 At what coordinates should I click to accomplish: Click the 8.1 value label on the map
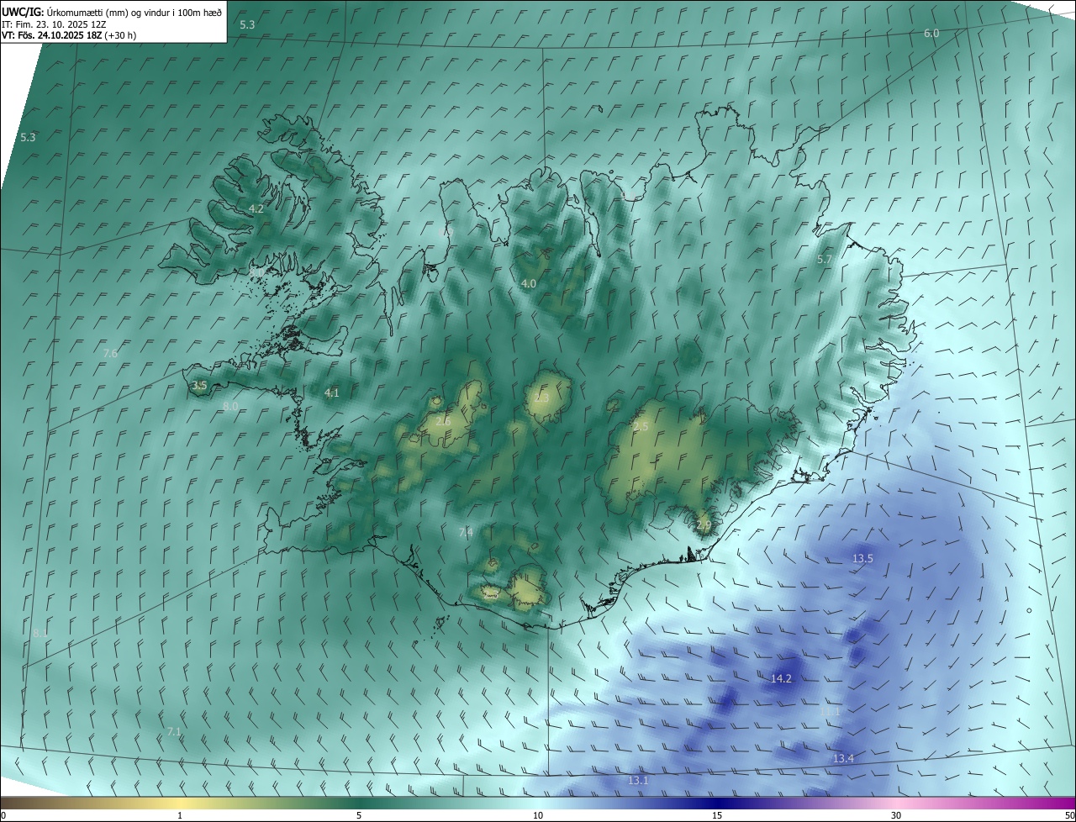click(x=40, y=633)
